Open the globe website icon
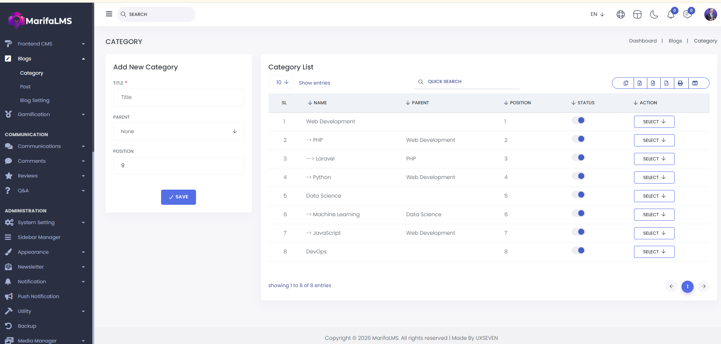The image size is (721, 344). 620,14
